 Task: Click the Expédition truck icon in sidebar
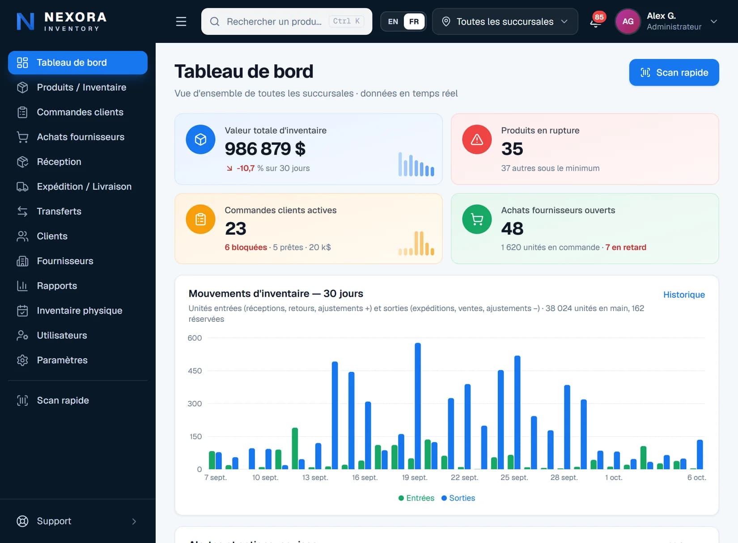click(x=22, y=186)
